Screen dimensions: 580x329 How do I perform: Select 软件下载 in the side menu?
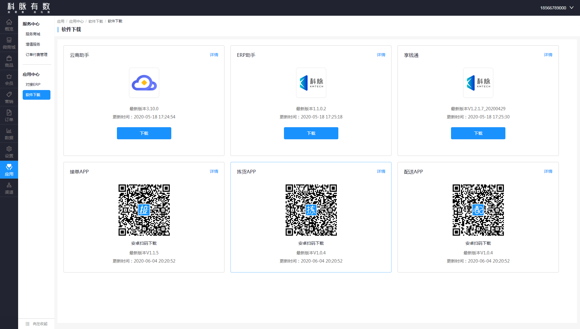pyautogui.click(x=37, y=95)
